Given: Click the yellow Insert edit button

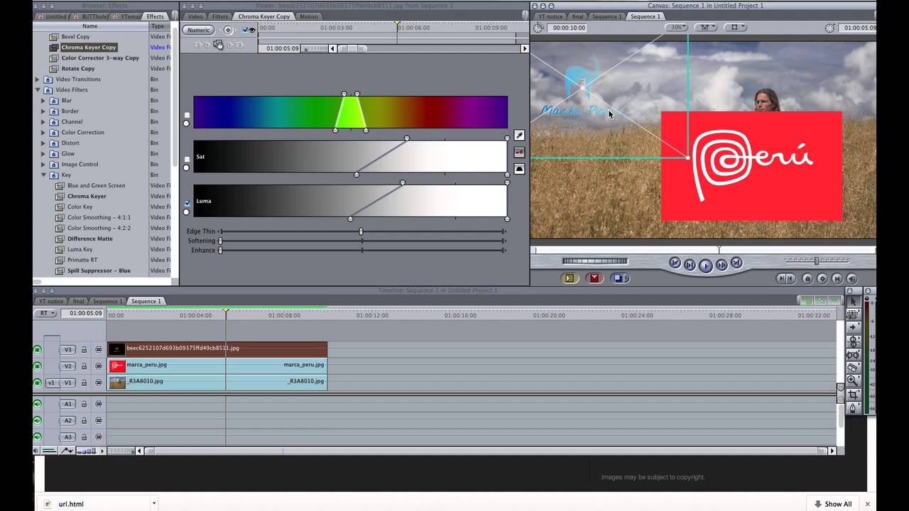Looking at the screenshot, I should coord(570,278).
